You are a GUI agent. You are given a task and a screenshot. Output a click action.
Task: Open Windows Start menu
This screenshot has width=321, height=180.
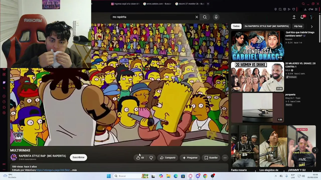coord(109,176)
